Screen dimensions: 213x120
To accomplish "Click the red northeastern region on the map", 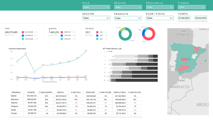I will coord(196,50).
